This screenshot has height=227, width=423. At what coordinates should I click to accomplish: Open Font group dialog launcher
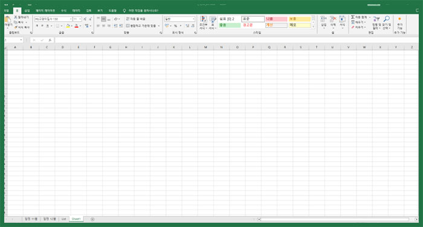(92, 33)
